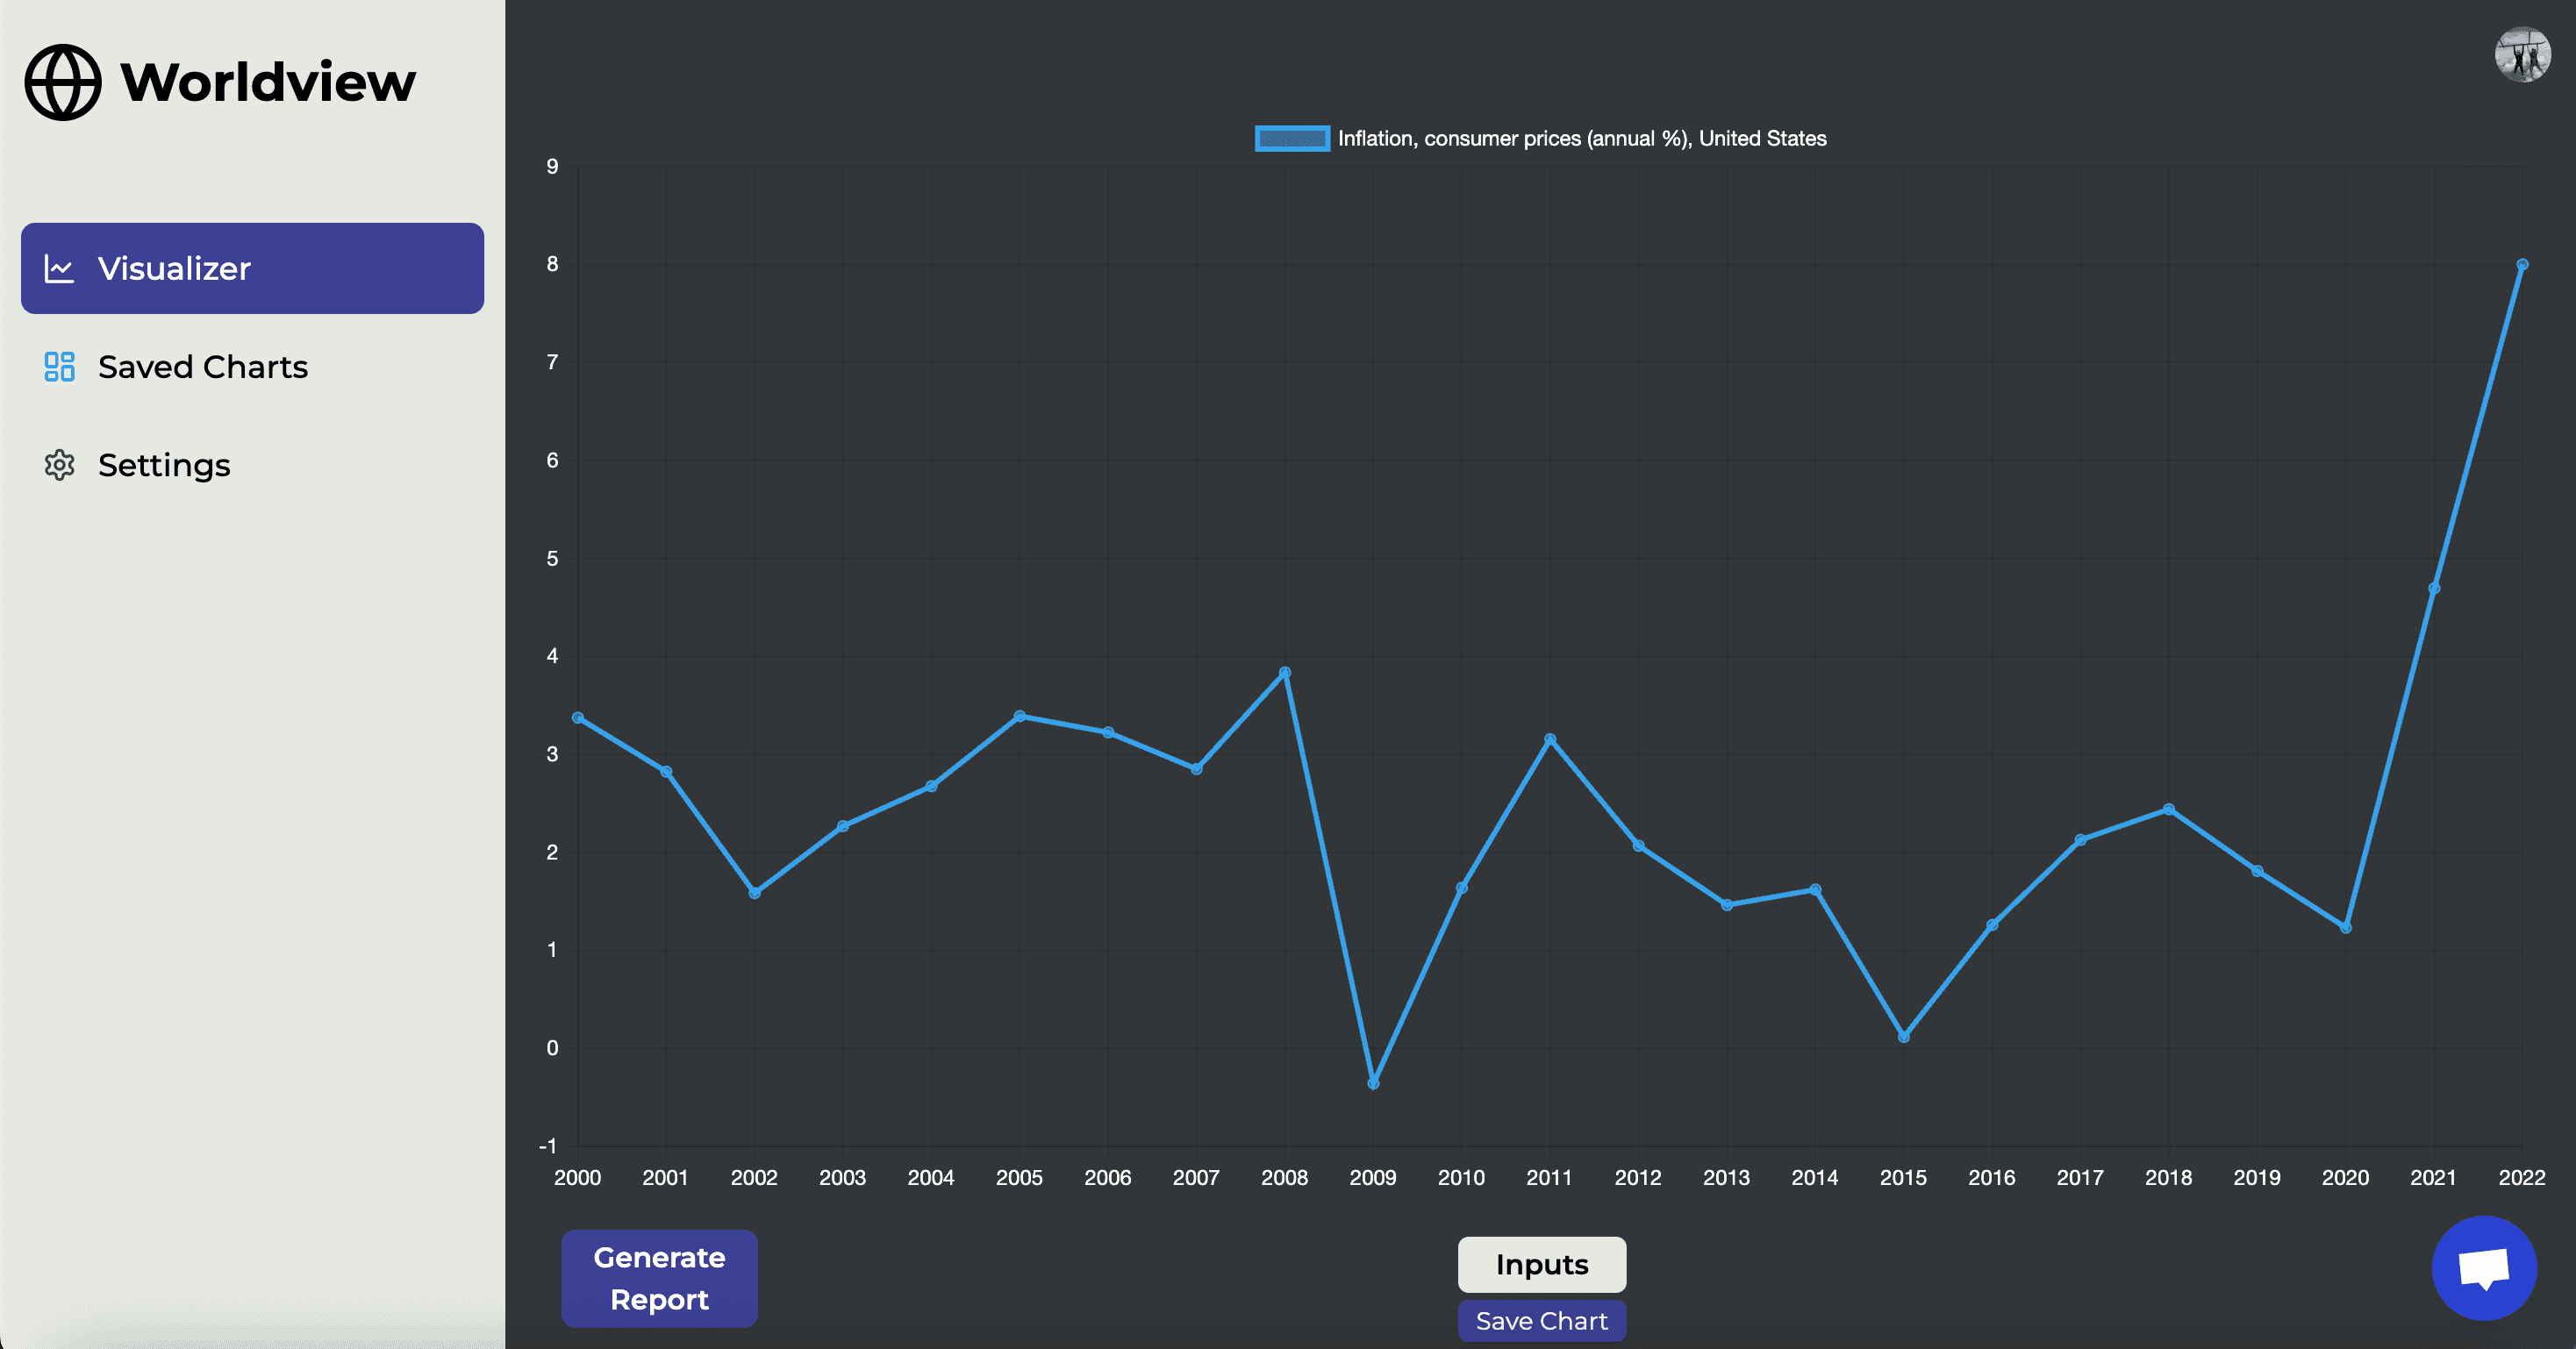Open the Settings page
Viewport: 2576px width, 1349px height.
[x=164, y=465]
